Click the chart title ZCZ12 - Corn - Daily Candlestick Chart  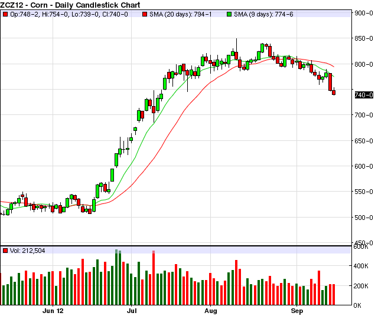pos(70,5)
